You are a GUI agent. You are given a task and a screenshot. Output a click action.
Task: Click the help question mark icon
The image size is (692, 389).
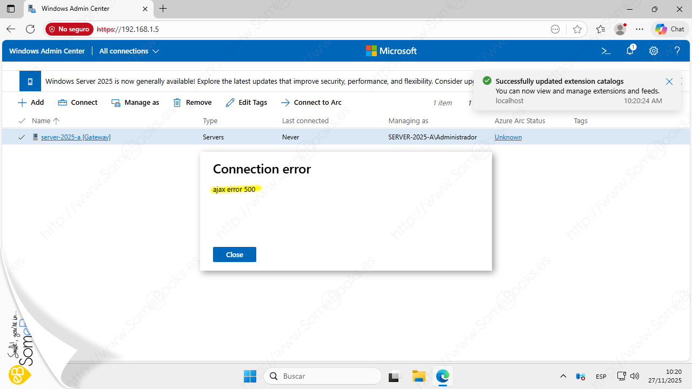pyautogui.click(x=677, y=51)
